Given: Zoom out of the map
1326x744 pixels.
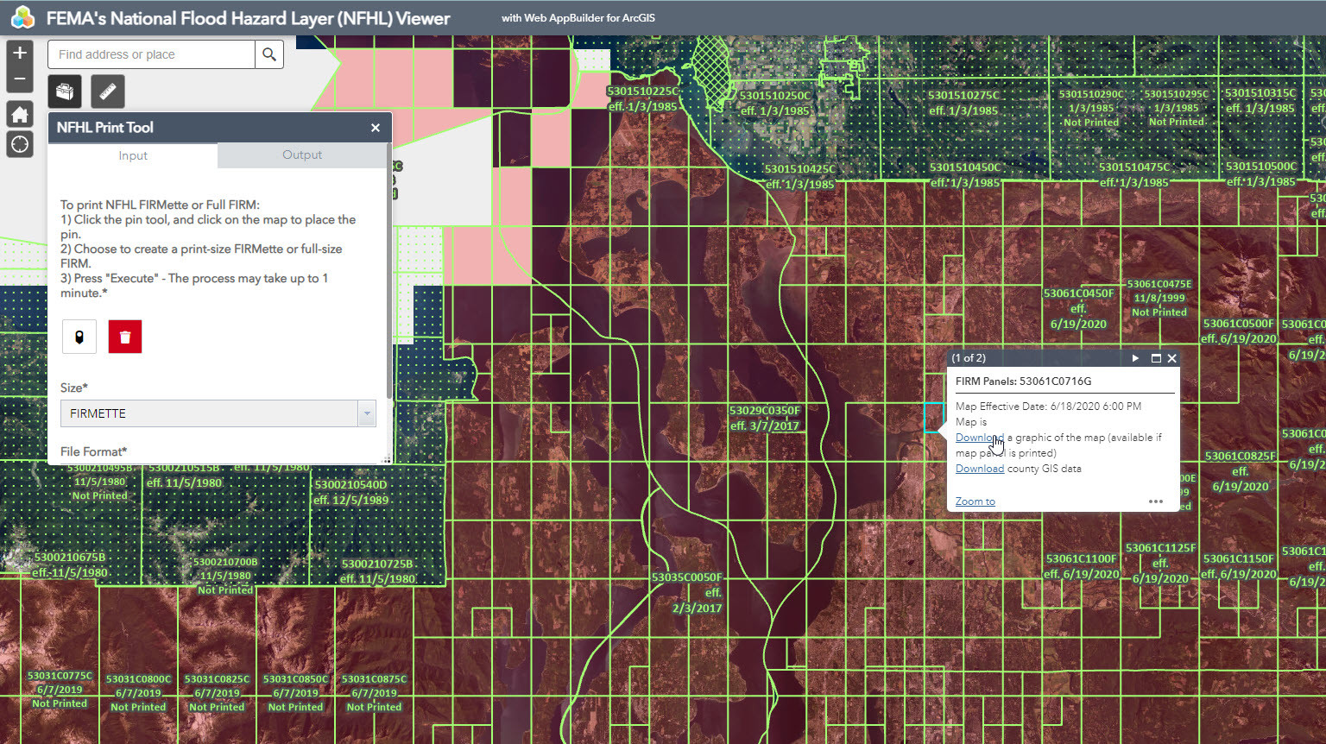Looking at the screenshot, I should pyautogui.click(x=20, y=79).
